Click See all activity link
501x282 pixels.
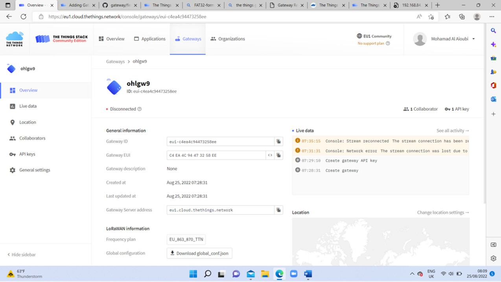pos(452,130)
